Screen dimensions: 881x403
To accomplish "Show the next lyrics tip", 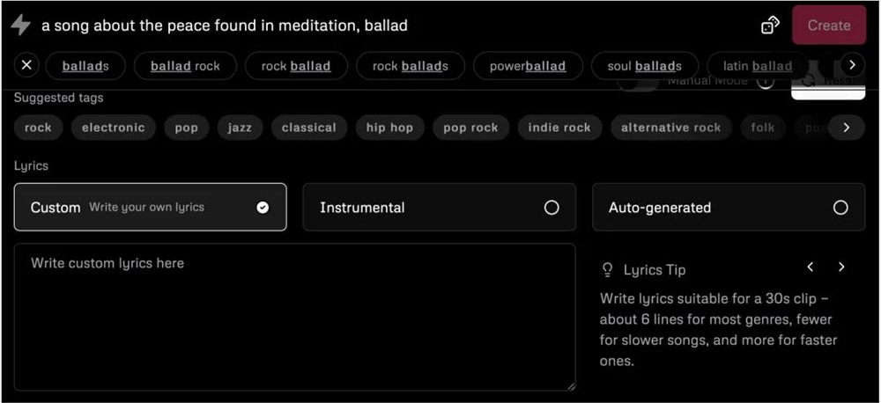I will click(x=841, y=267).
